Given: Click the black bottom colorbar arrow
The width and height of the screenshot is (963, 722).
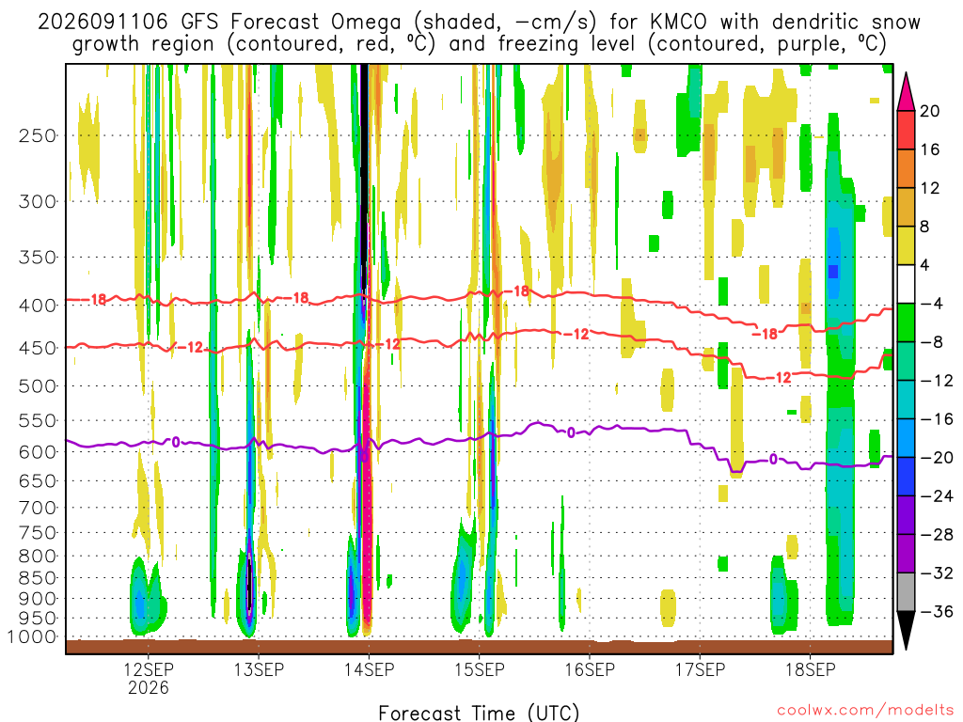Looking at the screenshot, I should click(x=906, y=631).
